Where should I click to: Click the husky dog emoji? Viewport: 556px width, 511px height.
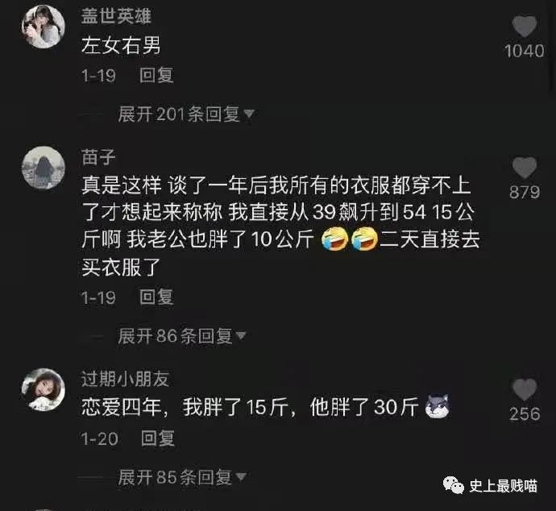point(438,406)
